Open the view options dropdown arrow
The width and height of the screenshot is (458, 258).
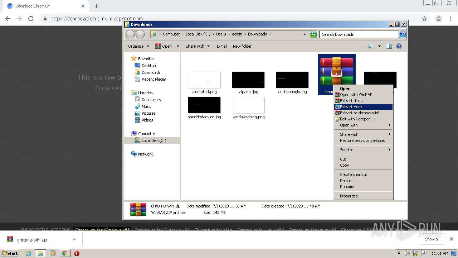(379, 46)
